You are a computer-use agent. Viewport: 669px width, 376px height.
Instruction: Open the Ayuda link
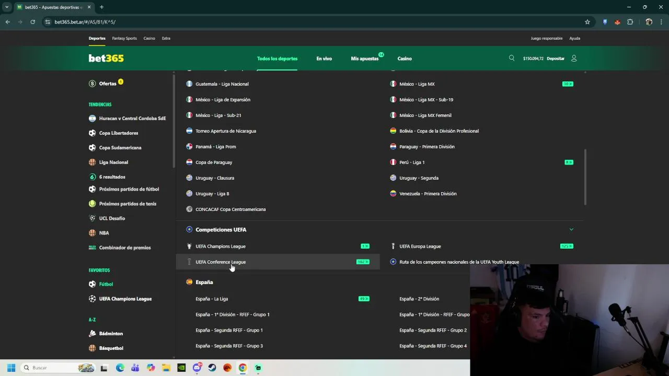[574, 38]
